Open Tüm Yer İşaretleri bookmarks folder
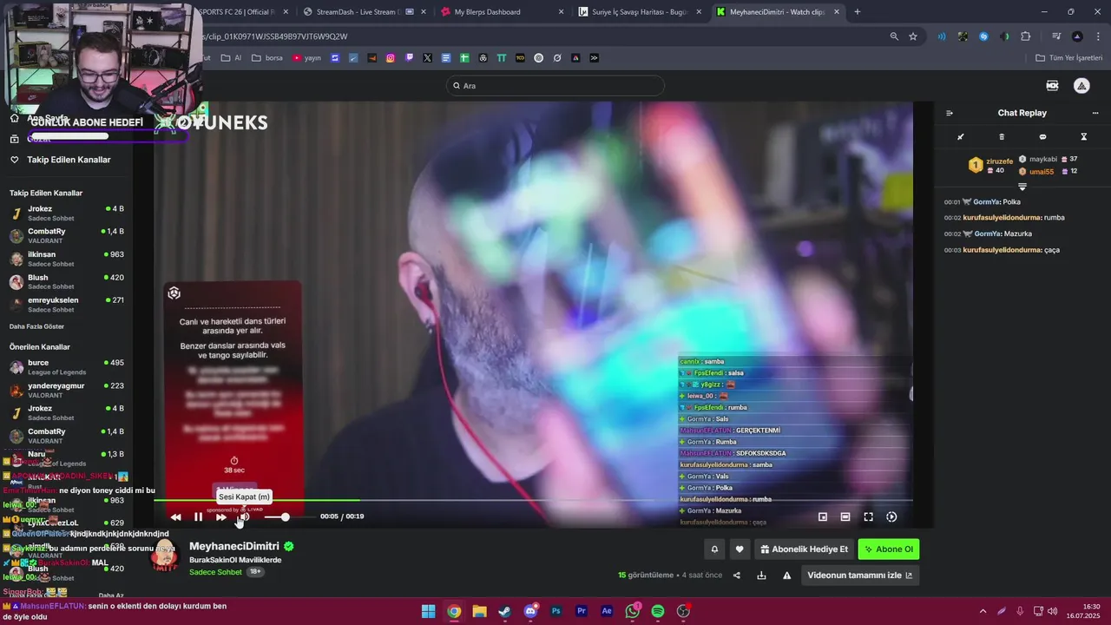Viewport: 1111px width, 625px height. click(1068, 58)
